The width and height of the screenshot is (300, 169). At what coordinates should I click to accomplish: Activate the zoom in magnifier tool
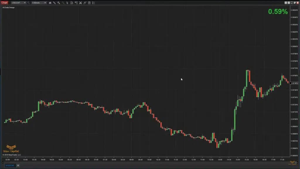tap(59, 3)
